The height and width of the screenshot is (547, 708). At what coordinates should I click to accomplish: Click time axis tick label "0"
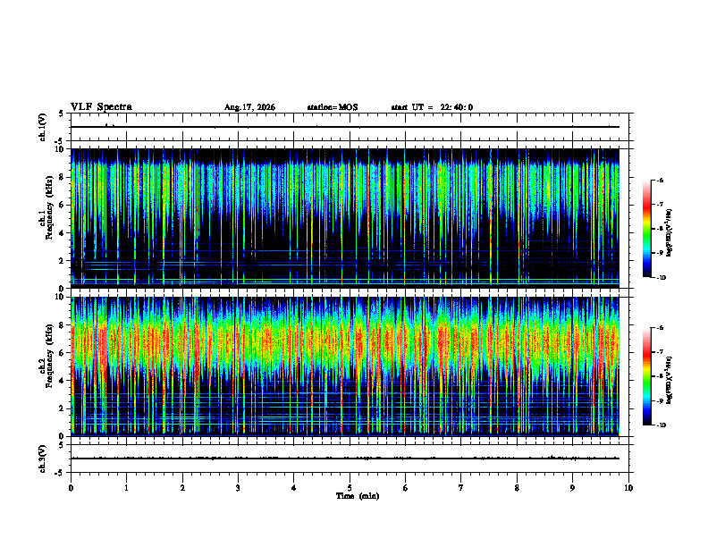click(71, 488)
